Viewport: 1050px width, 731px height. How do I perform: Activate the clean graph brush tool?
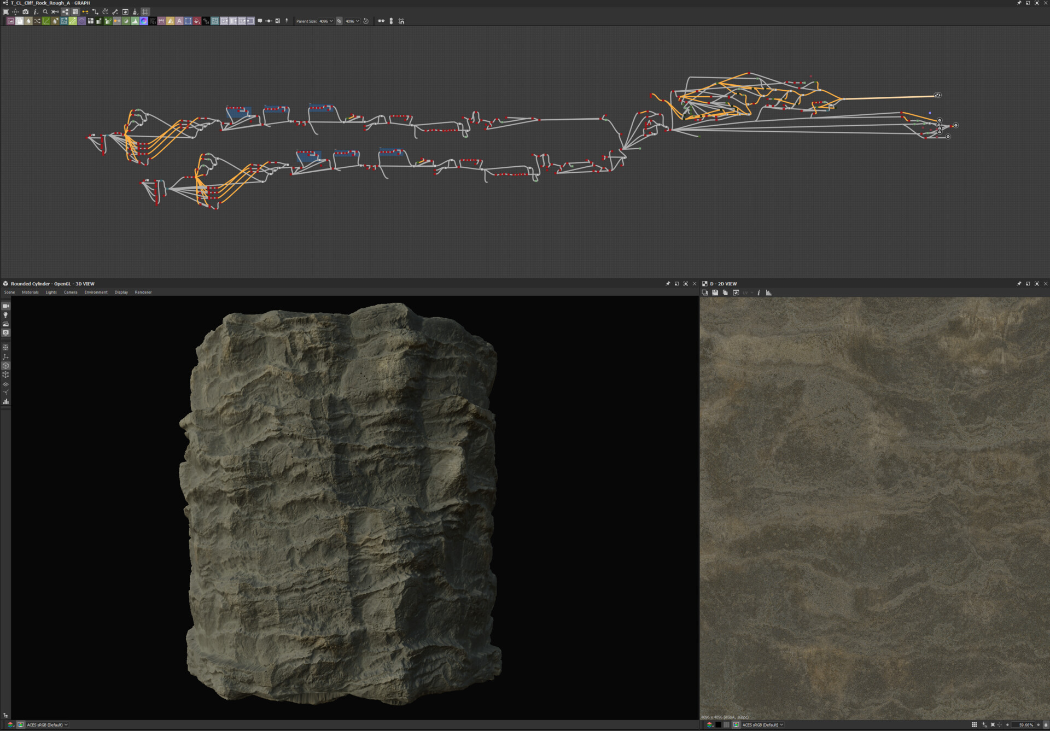(135, 11)
